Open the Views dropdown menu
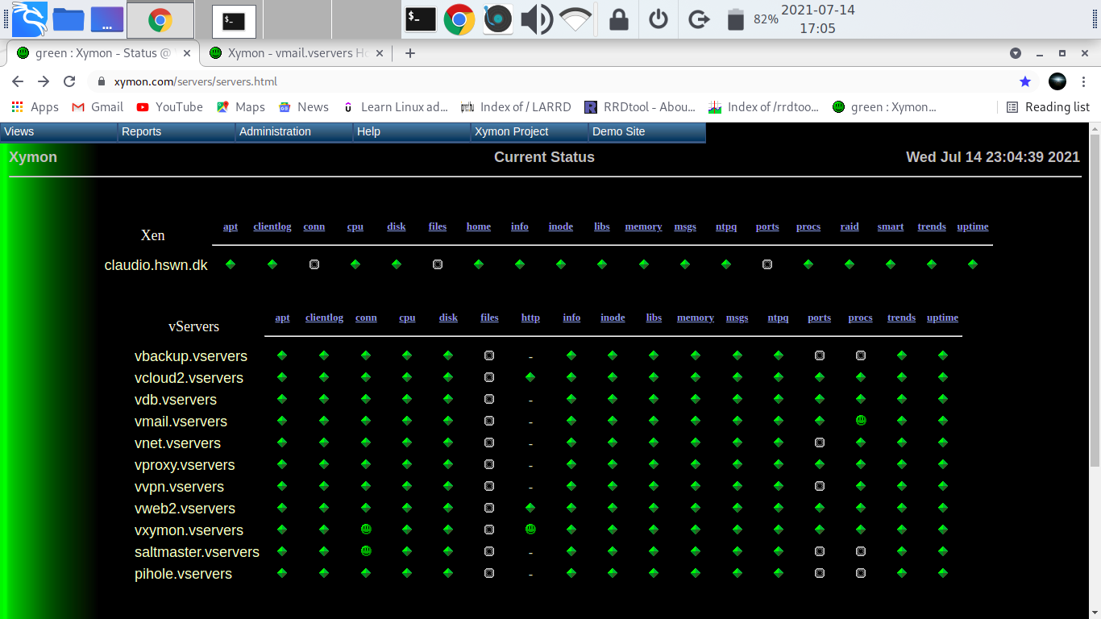Image resolution: width=1101 pixels, height=619 pixels. click(x=19, y=131)
